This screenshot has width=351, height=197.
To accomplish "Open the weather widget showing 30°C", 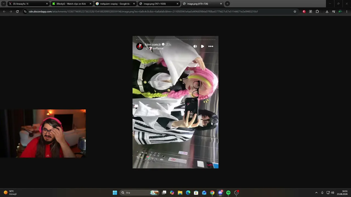I will pyautogui.click(x=10, y=193).
